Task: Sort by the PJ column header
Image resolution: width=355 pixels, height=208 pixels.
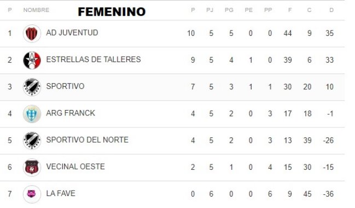Action: 209,10
